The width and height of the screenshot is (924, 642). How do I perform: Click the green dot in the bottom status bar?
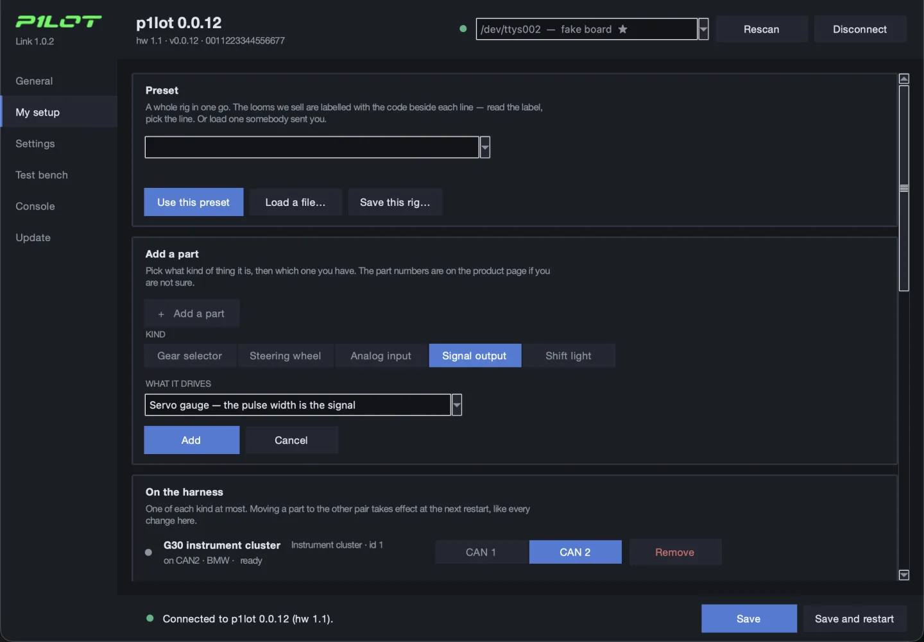click(150, 618)
